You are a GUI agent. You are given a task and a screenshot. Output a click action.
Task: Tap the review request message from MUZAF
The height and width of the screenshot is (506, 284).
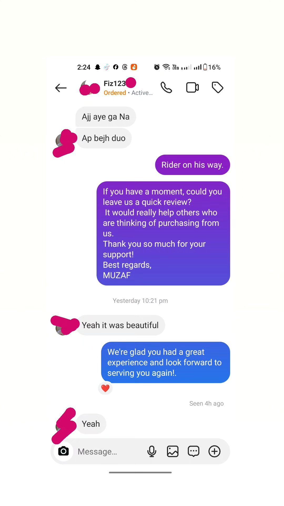click(163, 233)
